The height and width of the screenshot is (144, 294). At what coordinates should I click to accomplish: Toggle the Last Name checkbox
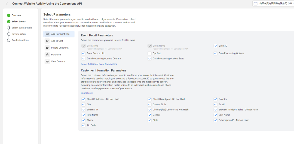(215, 115)
